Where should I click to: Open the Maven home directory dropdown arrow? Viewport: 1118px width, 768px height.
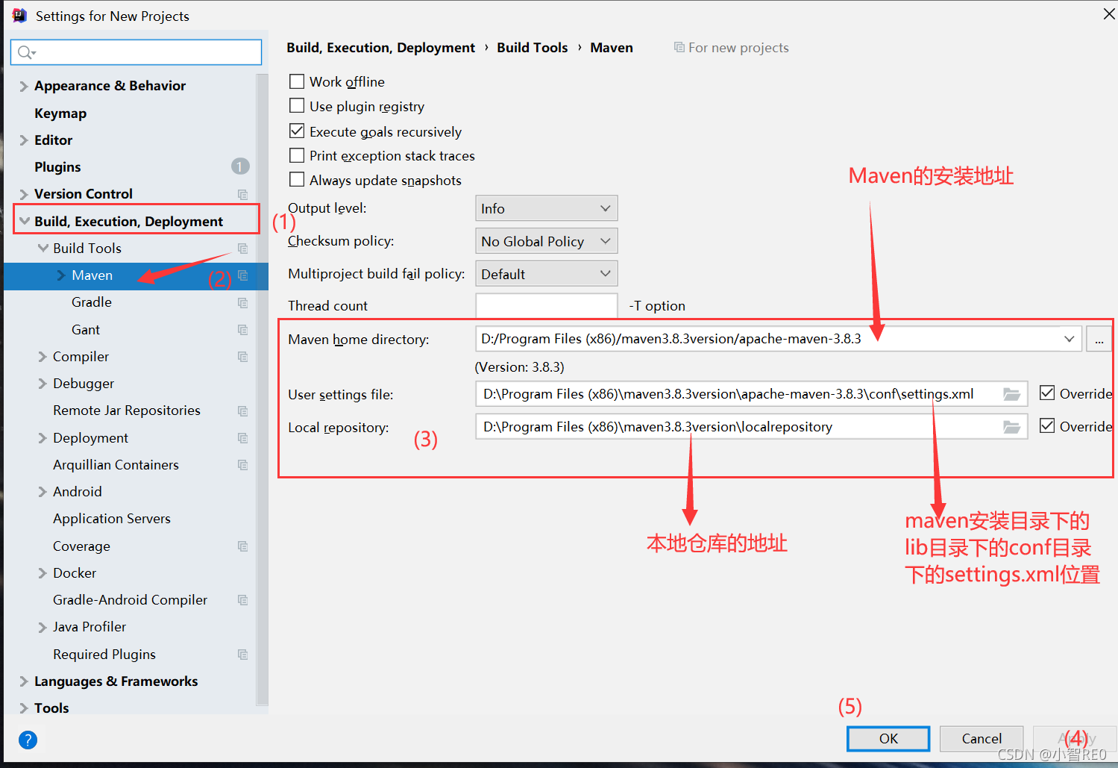[1069, 339]
